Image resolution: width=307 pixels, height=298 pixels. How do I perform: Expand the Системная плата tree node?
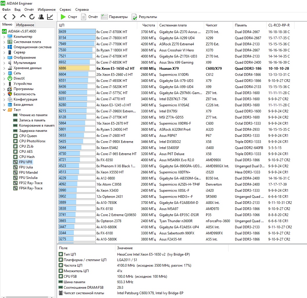4,42
